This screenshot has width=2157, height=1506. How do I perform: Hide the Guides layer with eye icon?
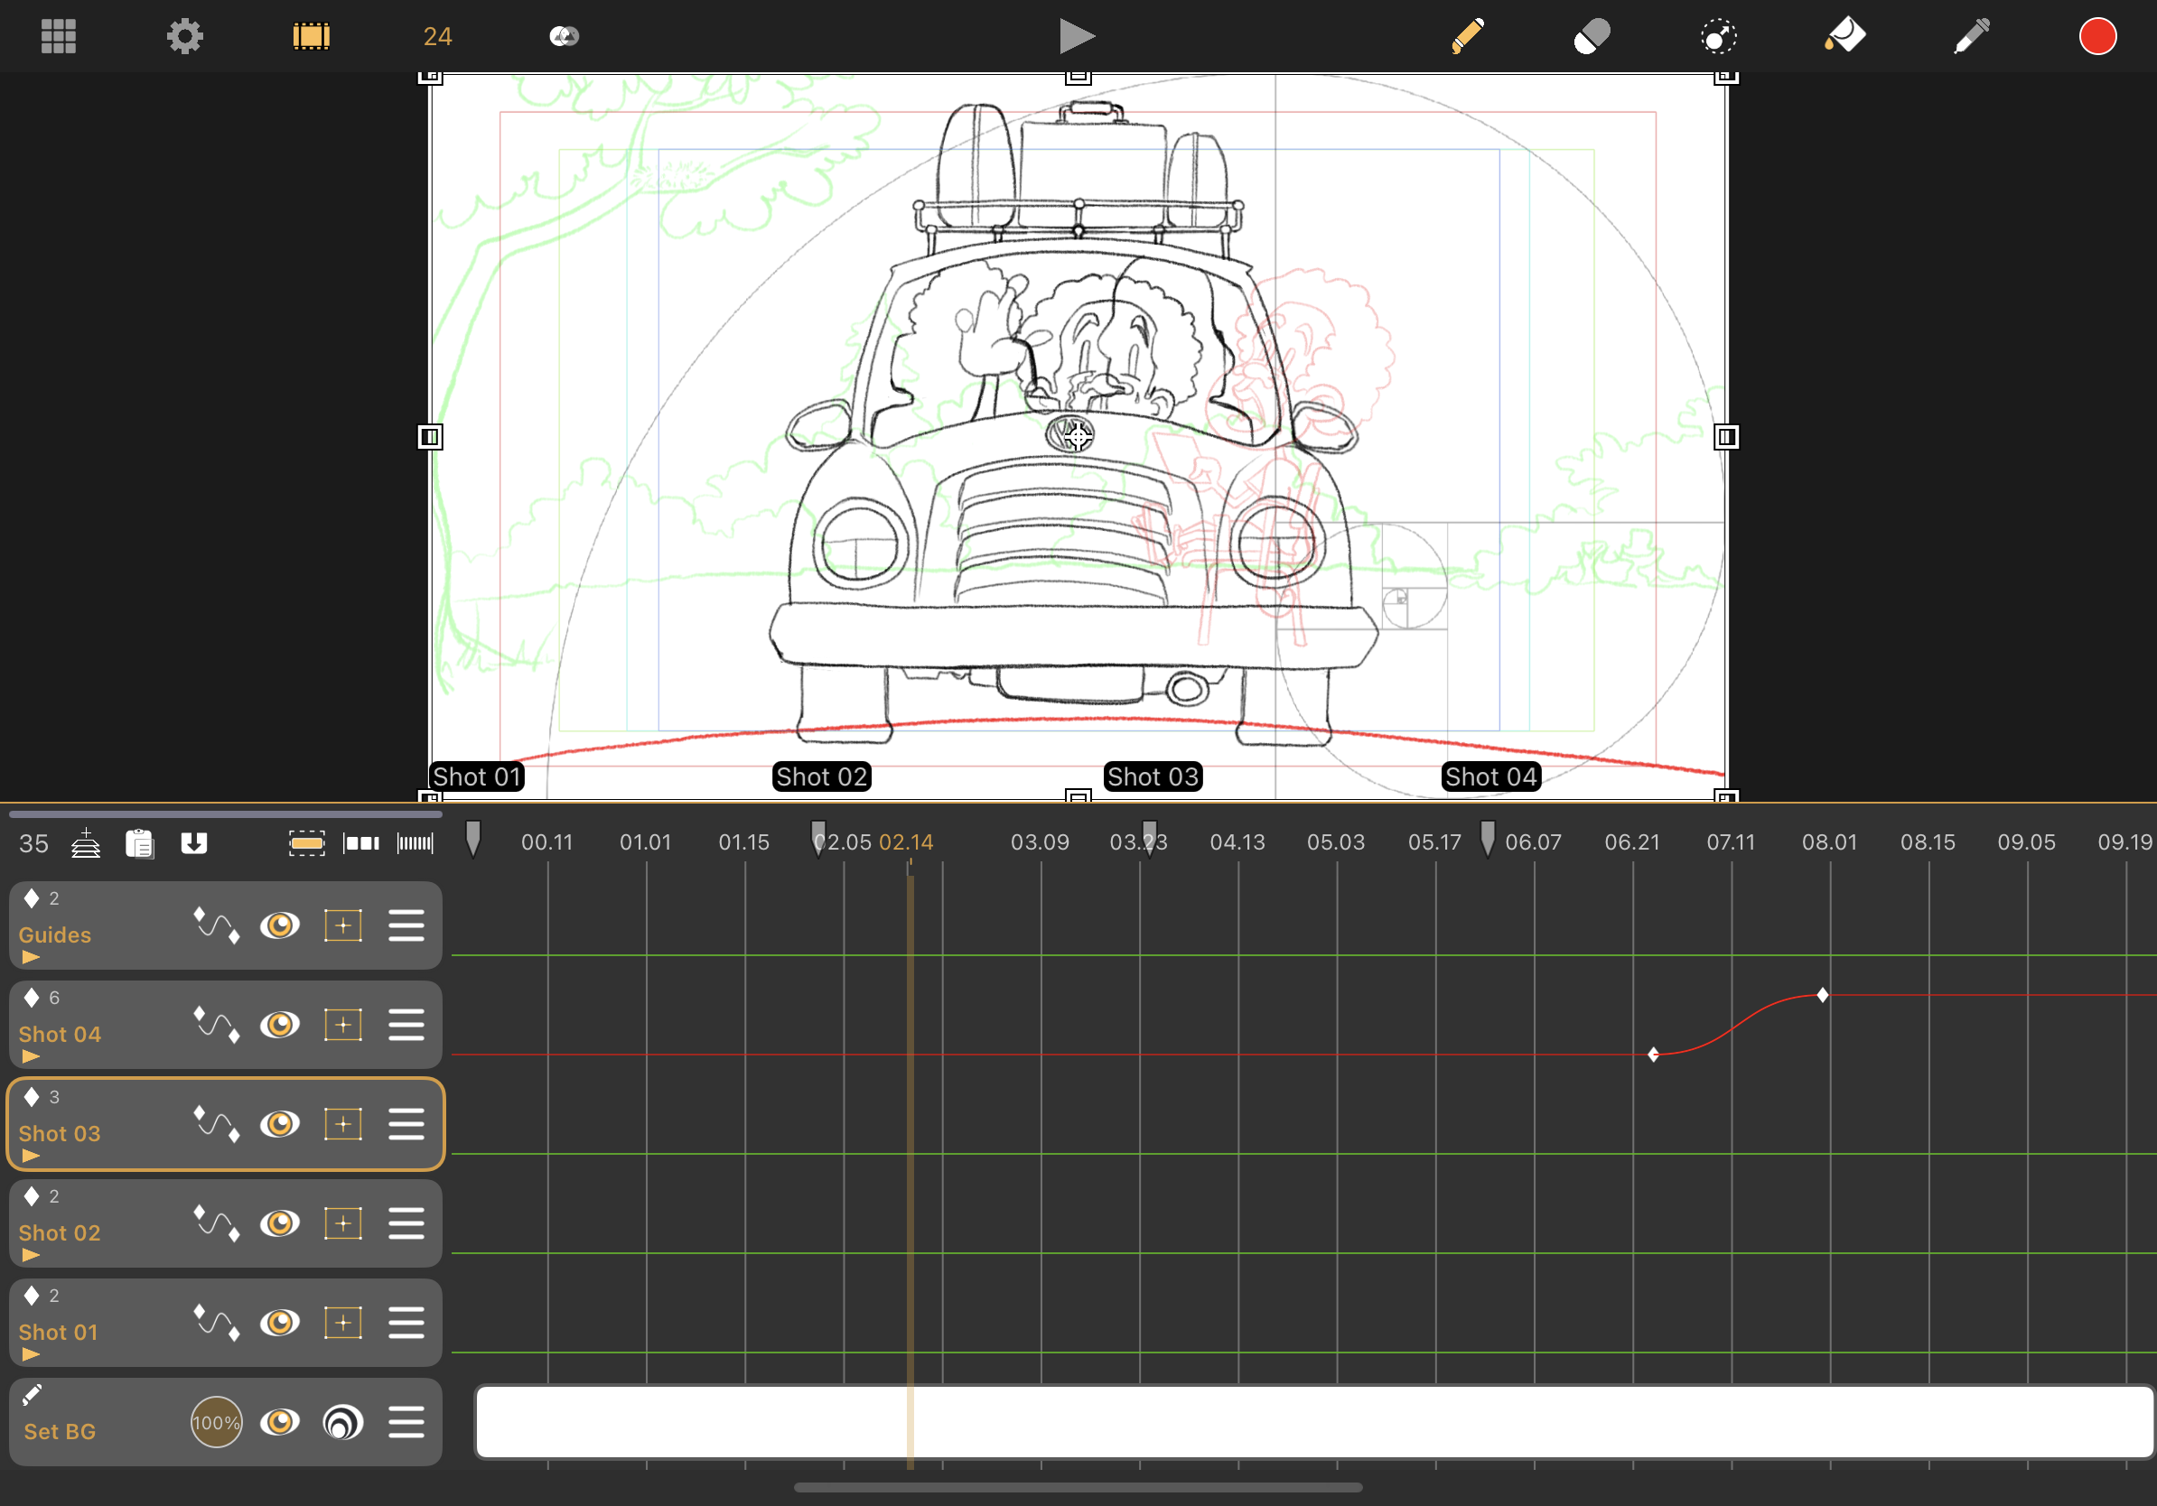click(280, 925)
